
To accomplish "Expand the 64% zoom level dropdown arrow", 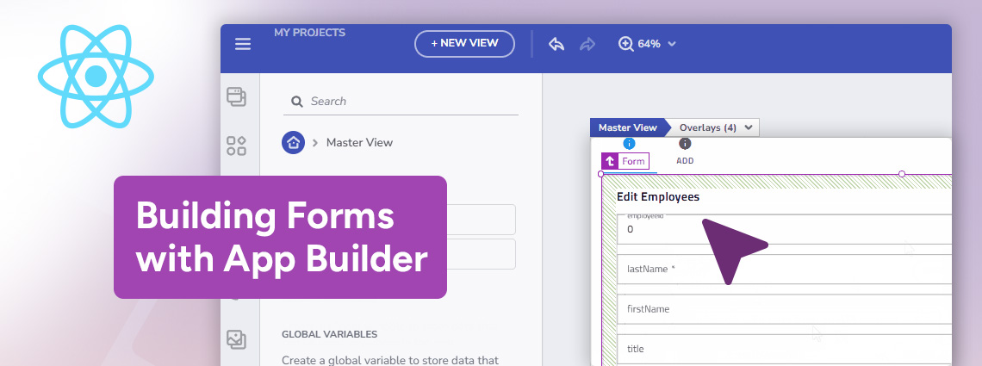I will [x=672, y=44].
